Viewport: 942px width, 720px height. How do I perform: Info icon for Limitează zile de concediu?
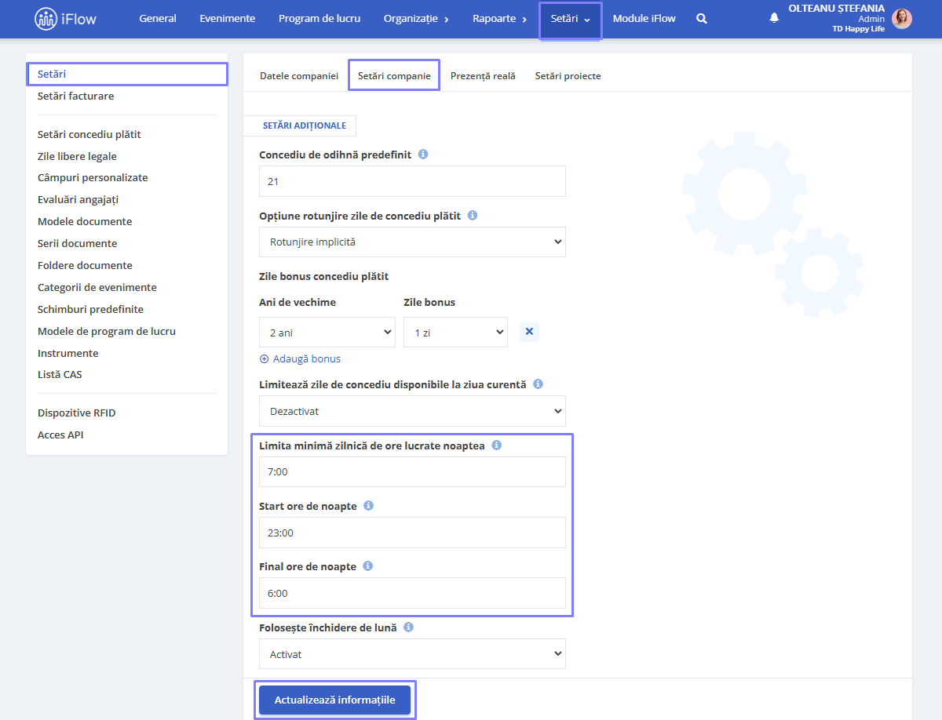[x=538, y=384]
